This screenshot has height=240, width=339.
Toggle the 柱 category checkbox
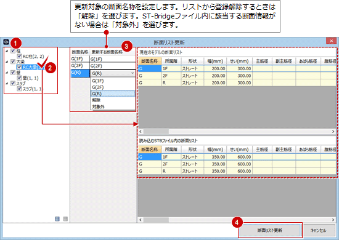coord(13,51)
